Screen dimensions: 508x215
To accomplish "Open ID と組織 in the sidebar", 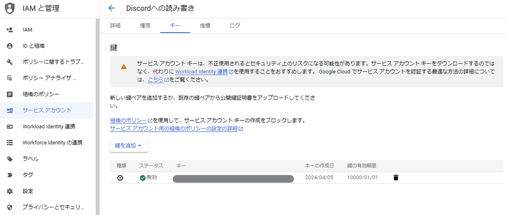I will click(47, 46).
